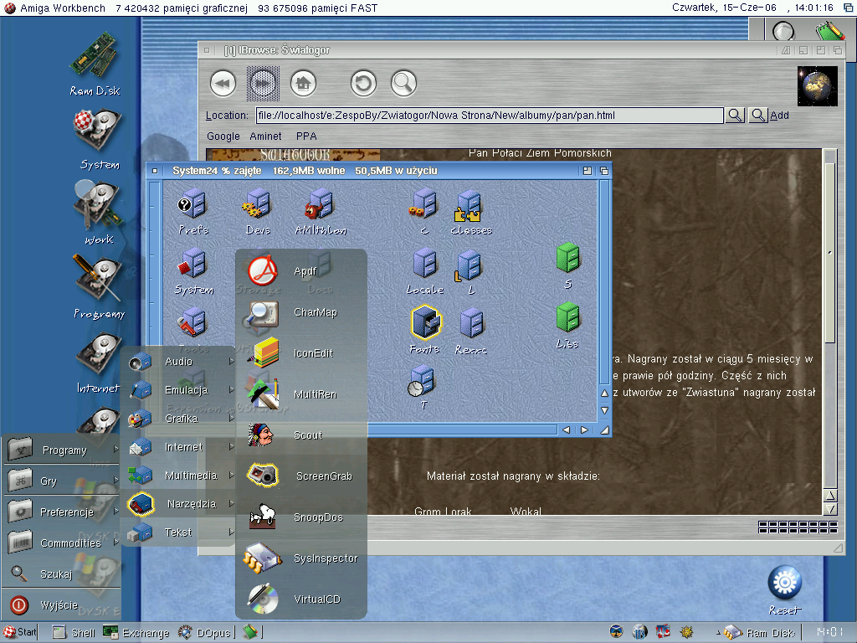857x643 pixels.
Task: Open the Programy start menu entry
Action: (62, 450)
